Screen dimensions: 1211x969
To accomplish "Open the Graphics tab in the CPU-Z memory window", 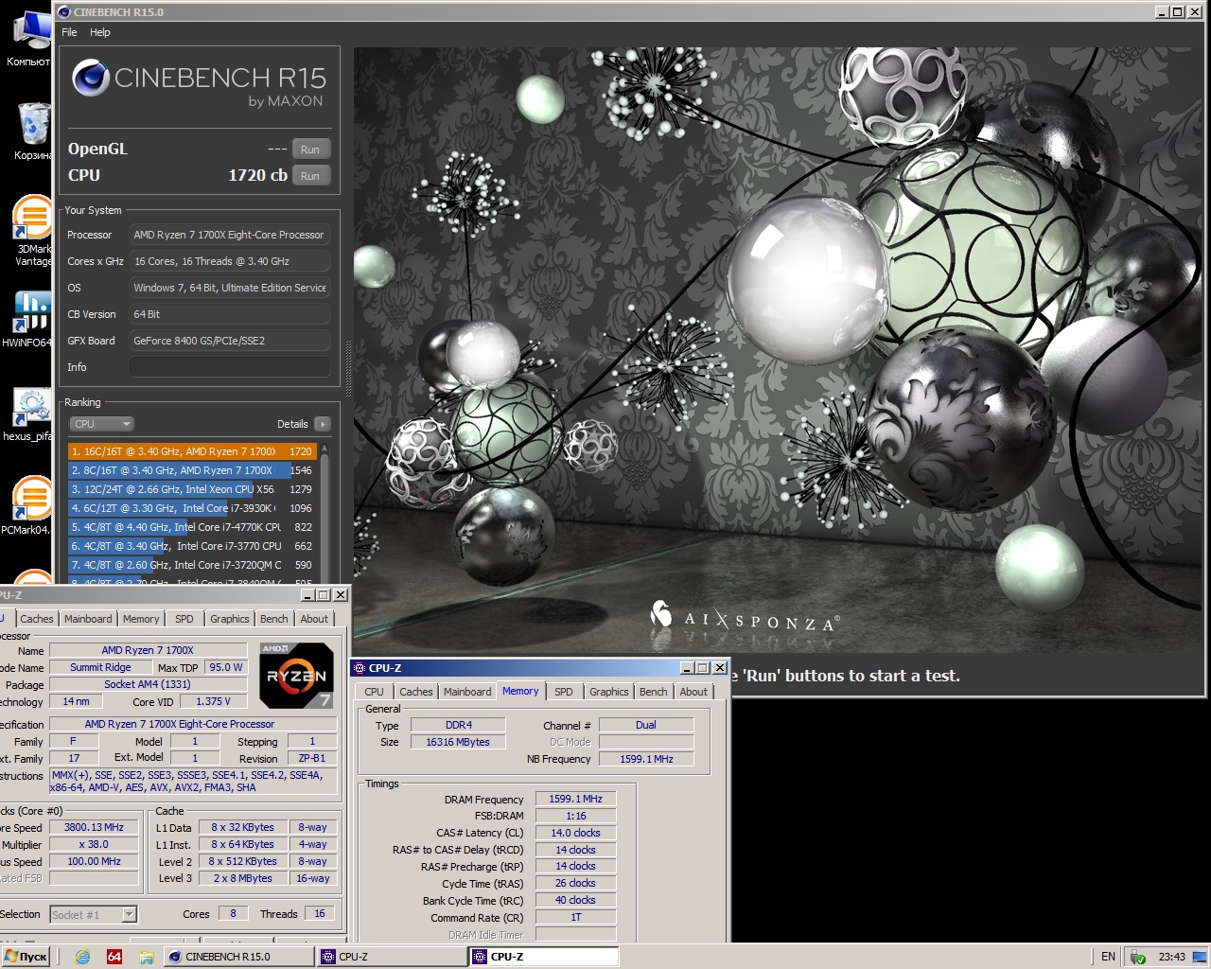I will click(x=608, y=692).
